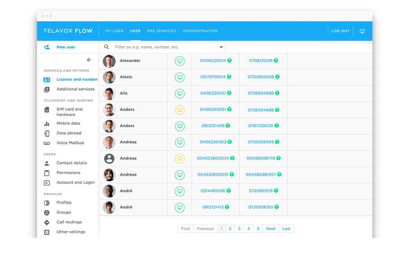Click the Voice Mailbox icon
The width and height of the screenshot is (399, 253).
[x=47, y=143]
